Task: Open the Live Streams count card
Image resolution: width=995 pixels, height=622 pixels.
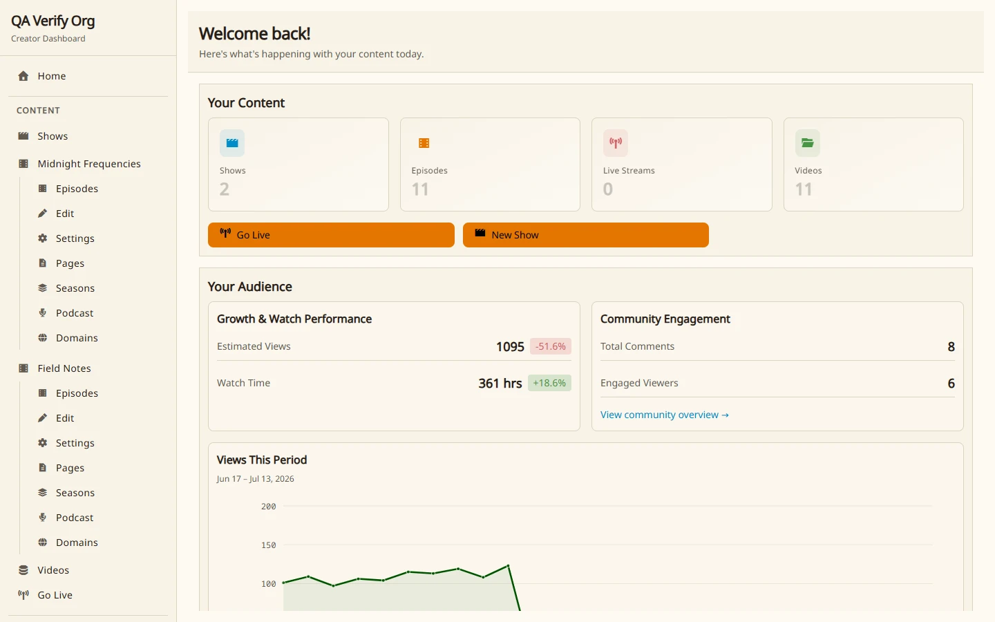Action: [x=682, y=164]
